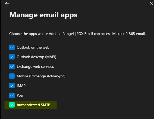Select the 'Outlook desktop (MAPI)' label text
154x119 pixels.
click(36, 57)
